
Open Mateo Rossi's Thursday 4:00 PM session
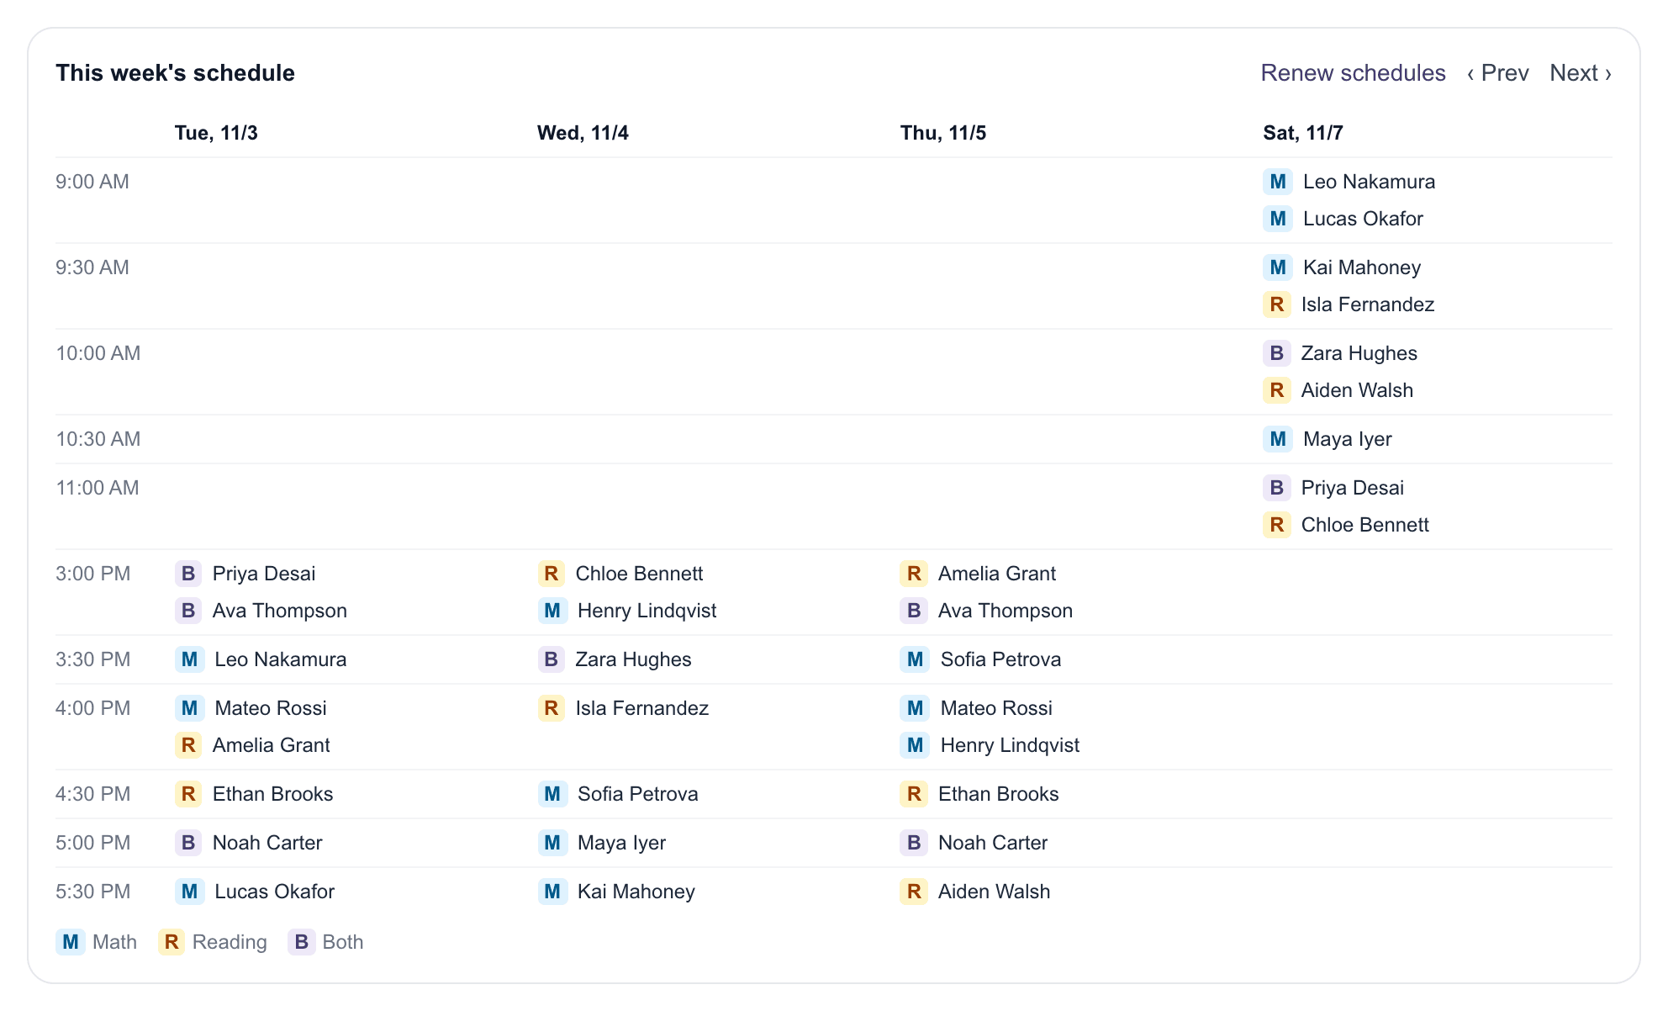click(996, 708)
